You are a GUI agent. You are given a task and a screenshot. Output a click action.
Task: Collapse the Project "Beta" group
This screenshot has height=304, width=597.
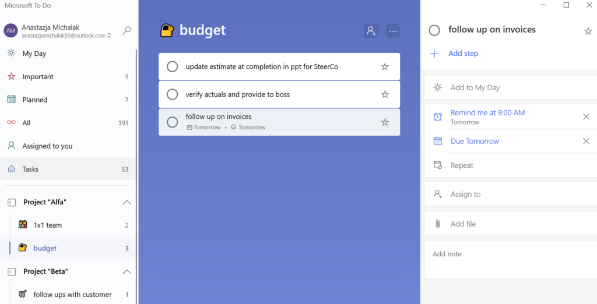pyautogui.click(x=127, y=271)
